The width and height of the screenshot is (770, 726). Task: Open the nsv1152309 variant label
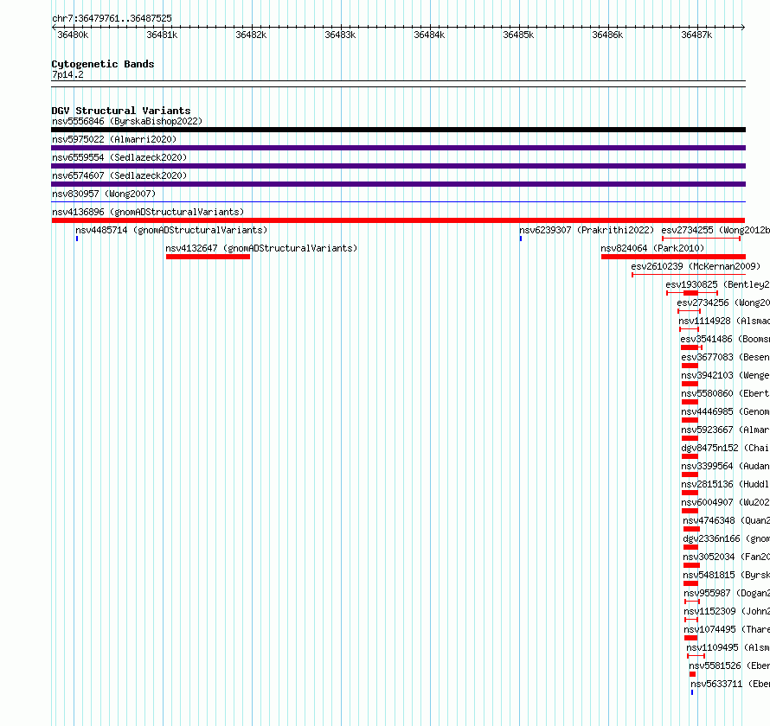click(x=727, y=611)
